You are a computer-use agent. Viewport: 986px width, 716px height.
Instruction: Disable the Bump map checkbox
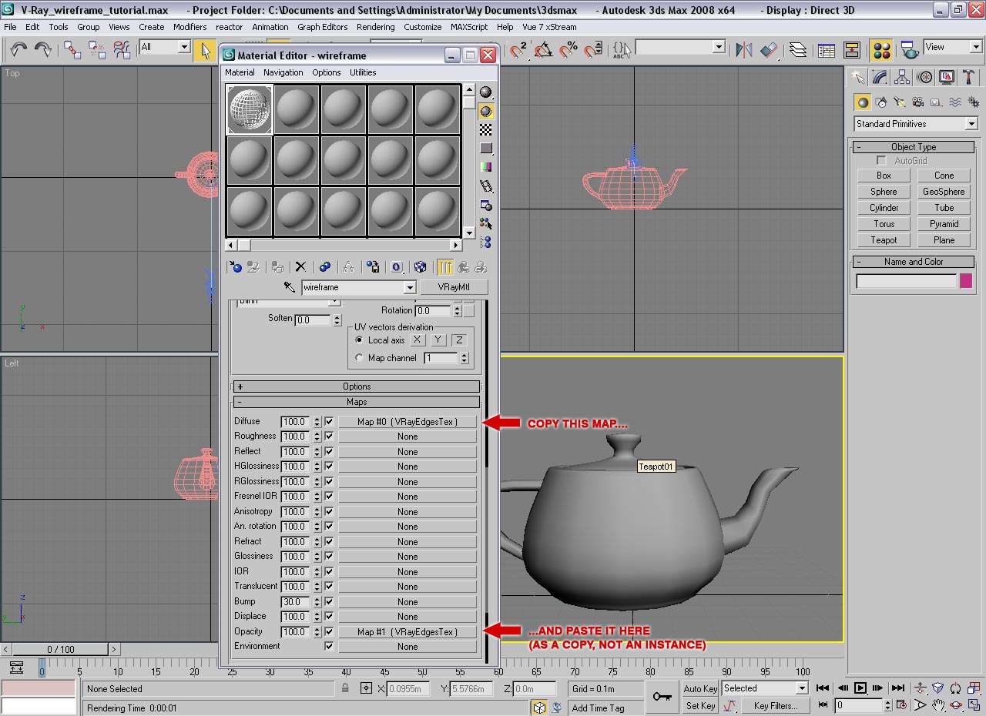click(x=329, y=601)
